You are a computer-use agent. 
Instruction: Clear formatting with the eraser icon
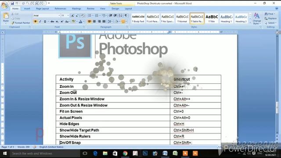point(83,16)
